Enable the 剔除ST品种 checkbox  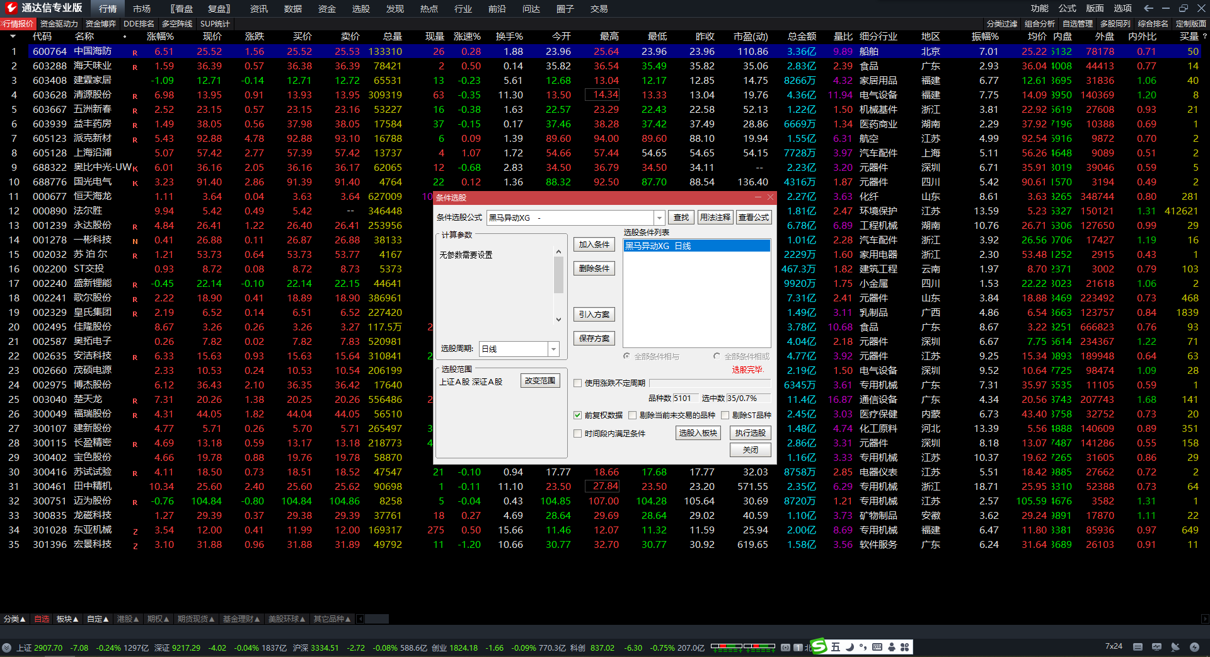coord(725,416)
